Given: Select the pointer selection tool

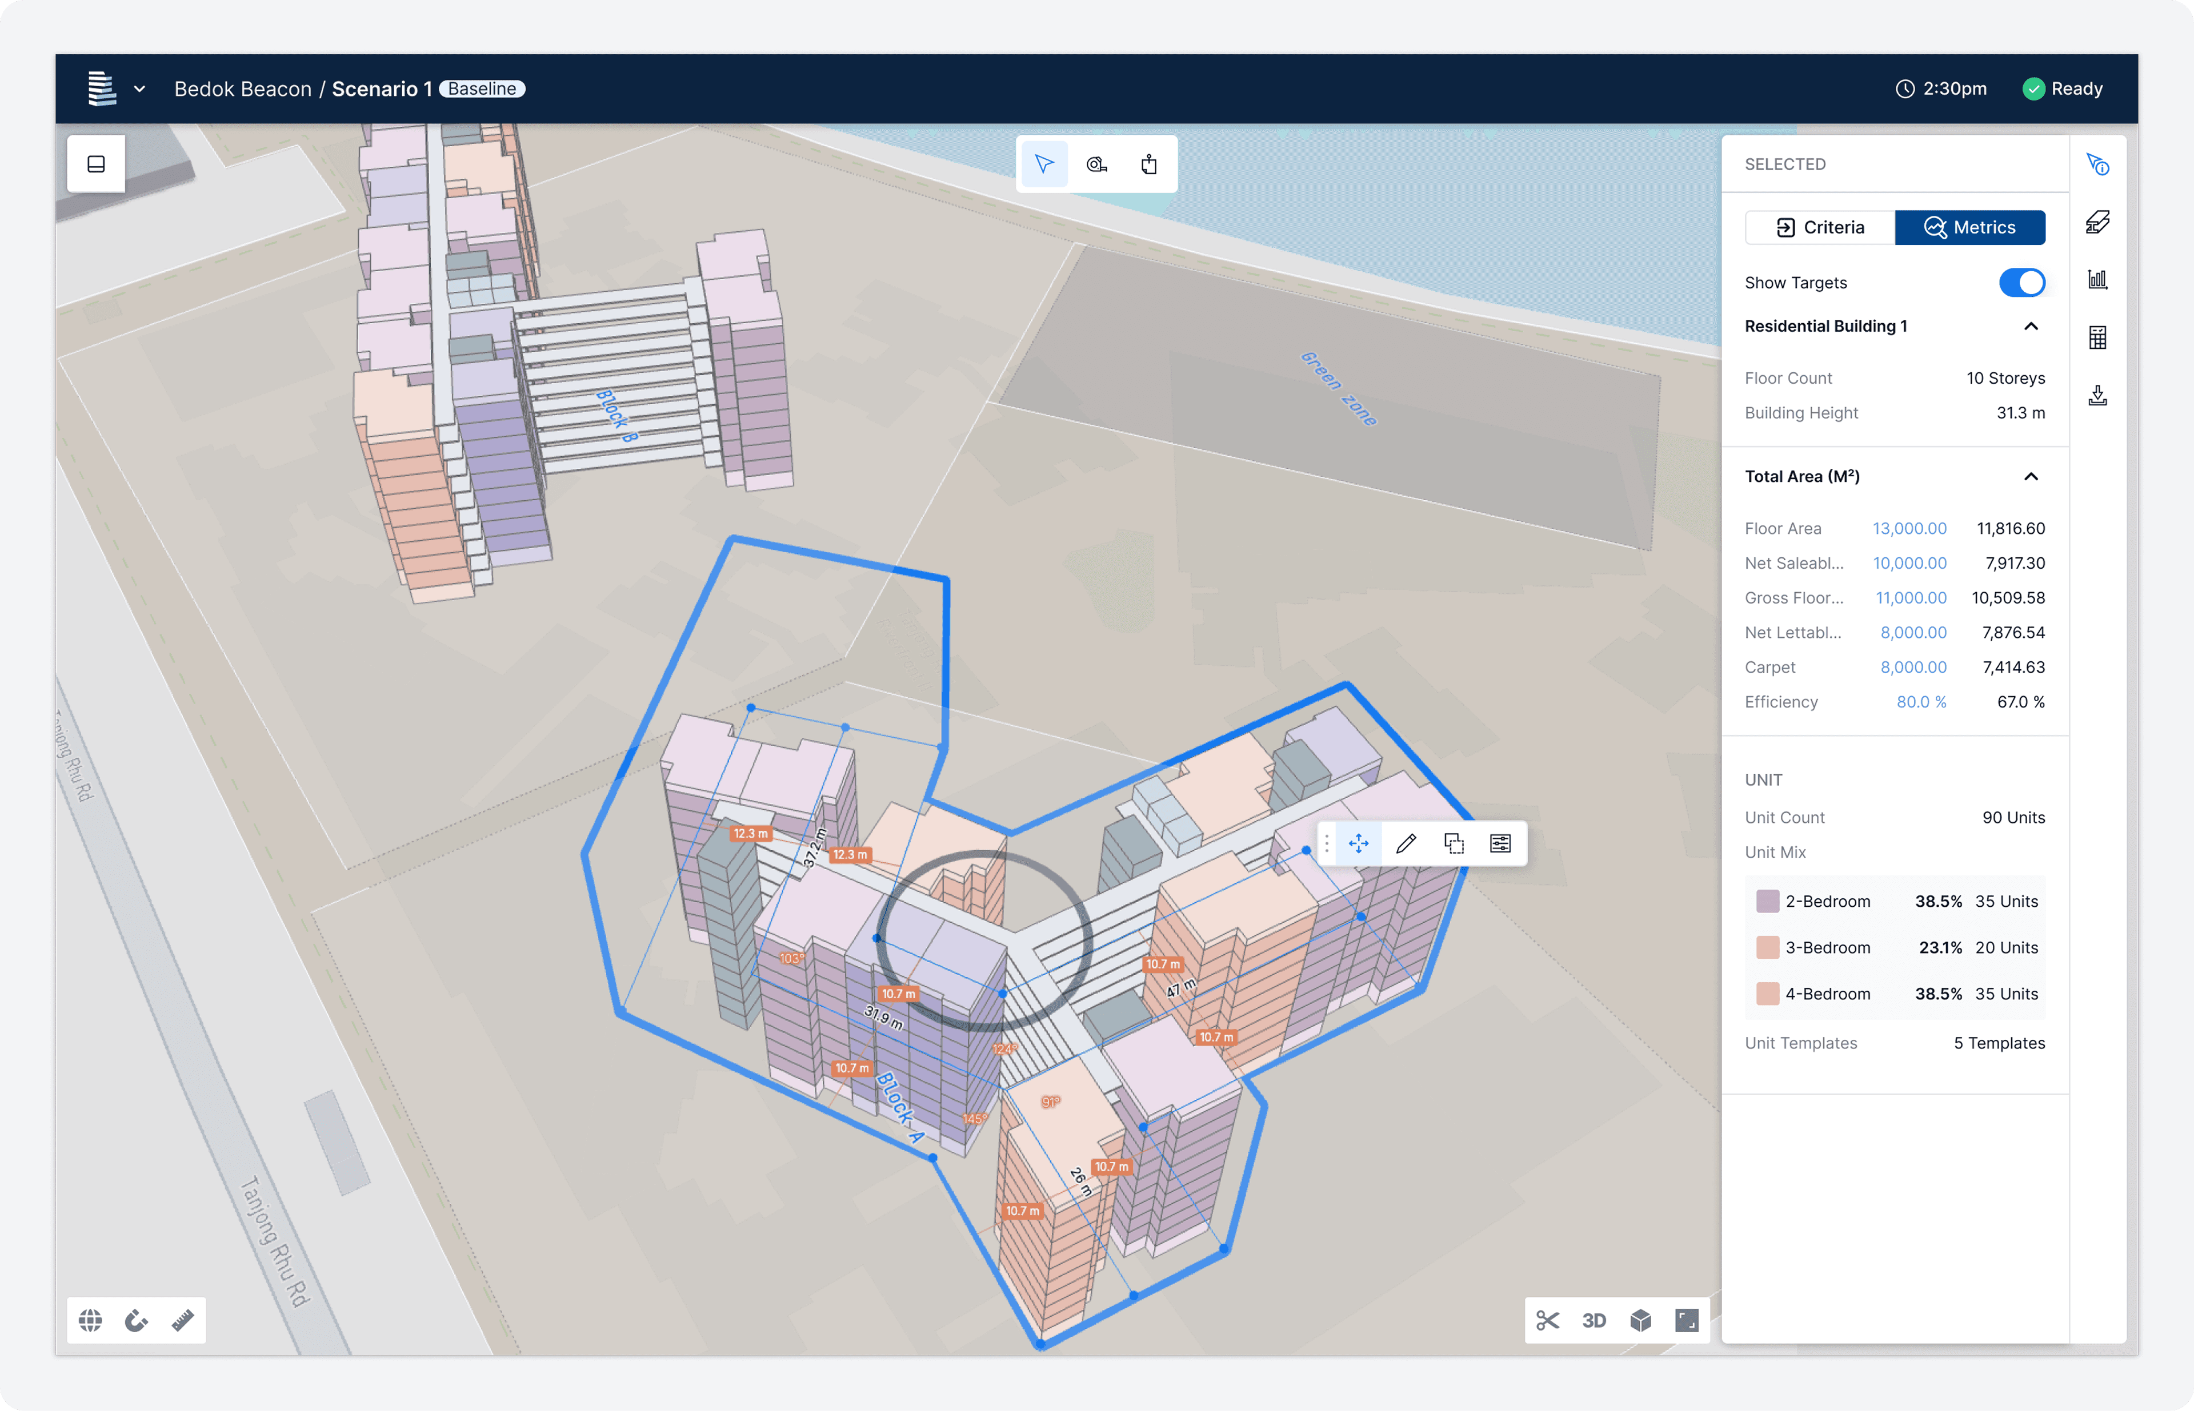Looking at the screenshot, I should click(x=1043, y=165).
